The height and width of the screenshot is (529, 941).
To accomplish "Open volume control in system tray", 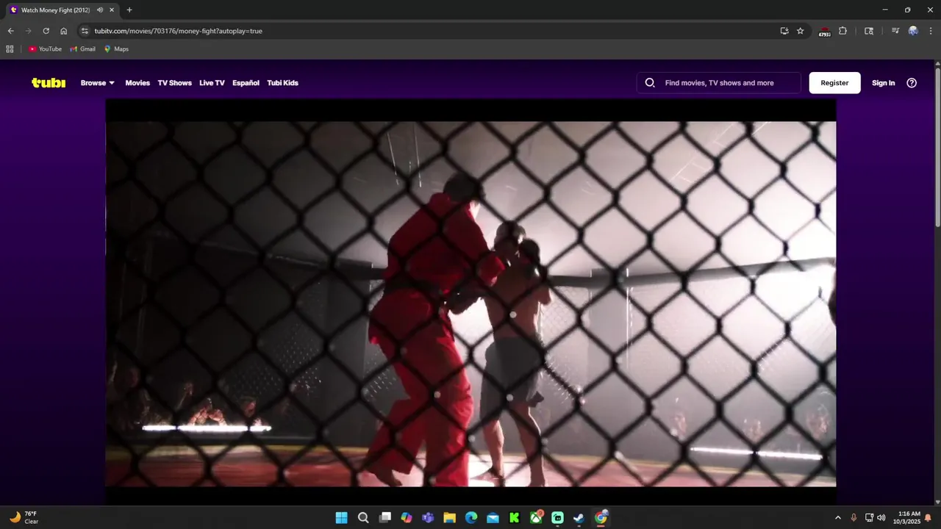I will pos(881,517).
